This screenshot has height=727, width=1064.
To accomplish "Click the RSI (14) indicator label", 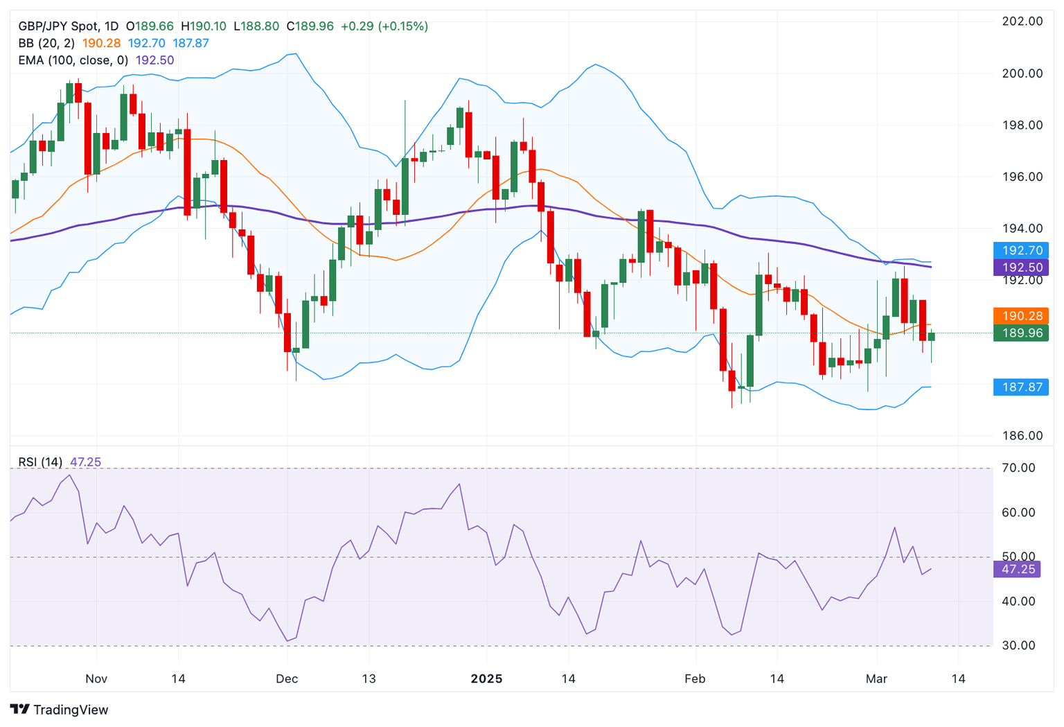I will [40, 462].
